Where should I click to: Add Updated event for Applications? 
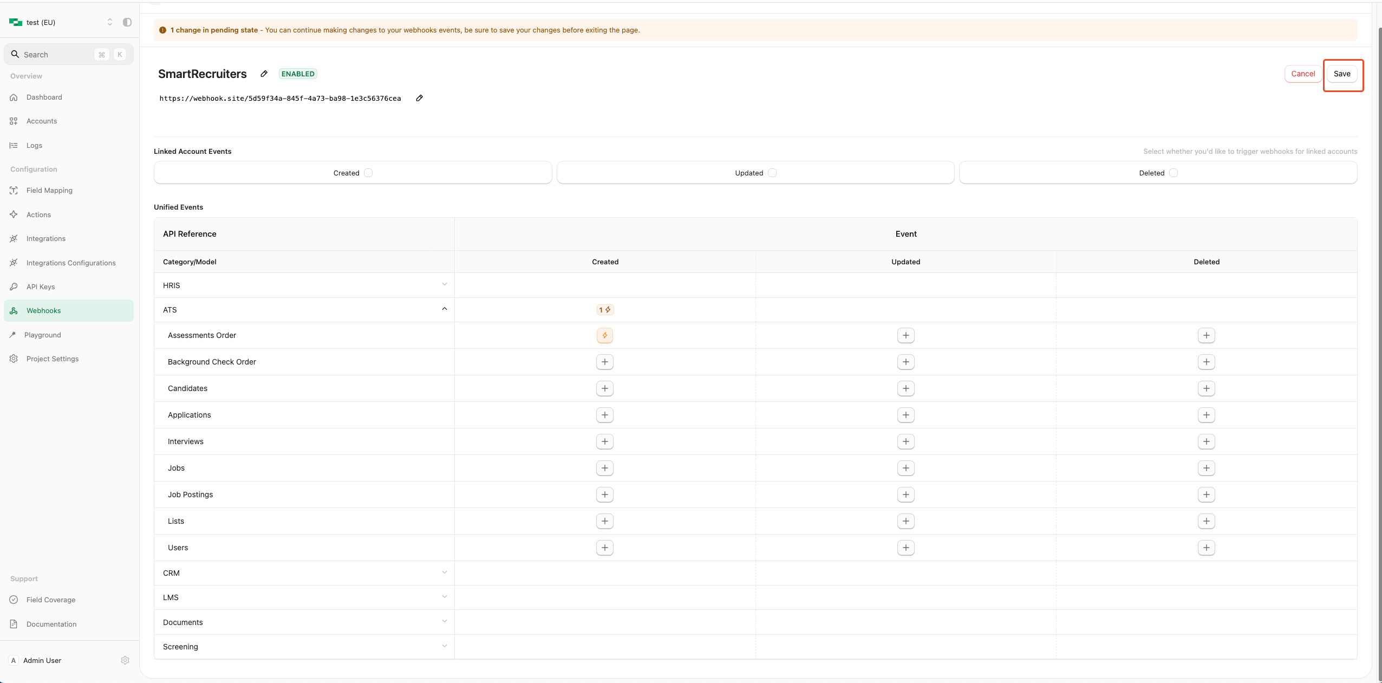pyautogui.click(x=905, y=415)
